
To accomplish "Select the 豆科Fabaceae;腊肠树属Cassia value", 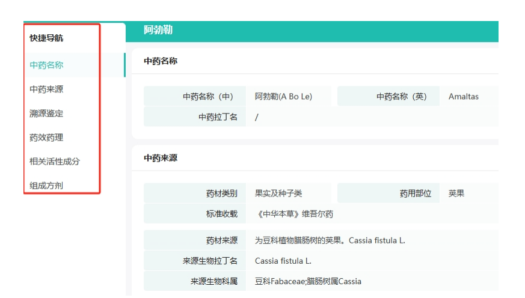I will tap(308, 281).
